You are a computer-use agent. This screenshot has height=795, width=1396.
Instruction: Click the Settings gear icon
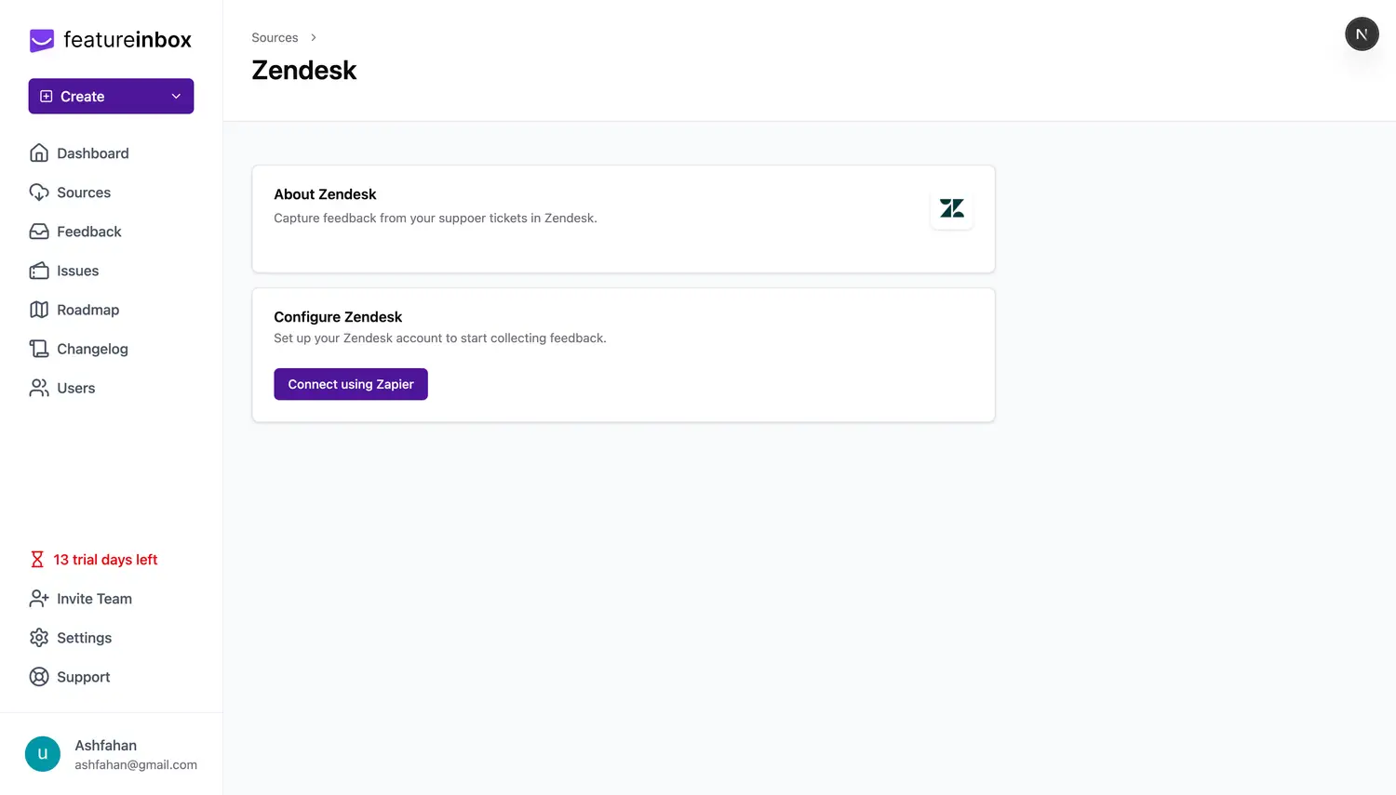[x=39, y=638]
